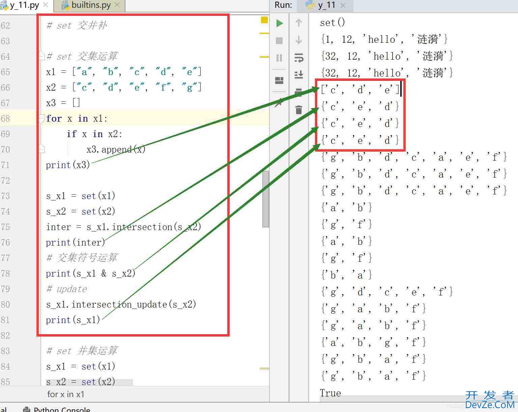Close the y_11 run tab
This screenshot has width=518, height=412.
[343, 5]
